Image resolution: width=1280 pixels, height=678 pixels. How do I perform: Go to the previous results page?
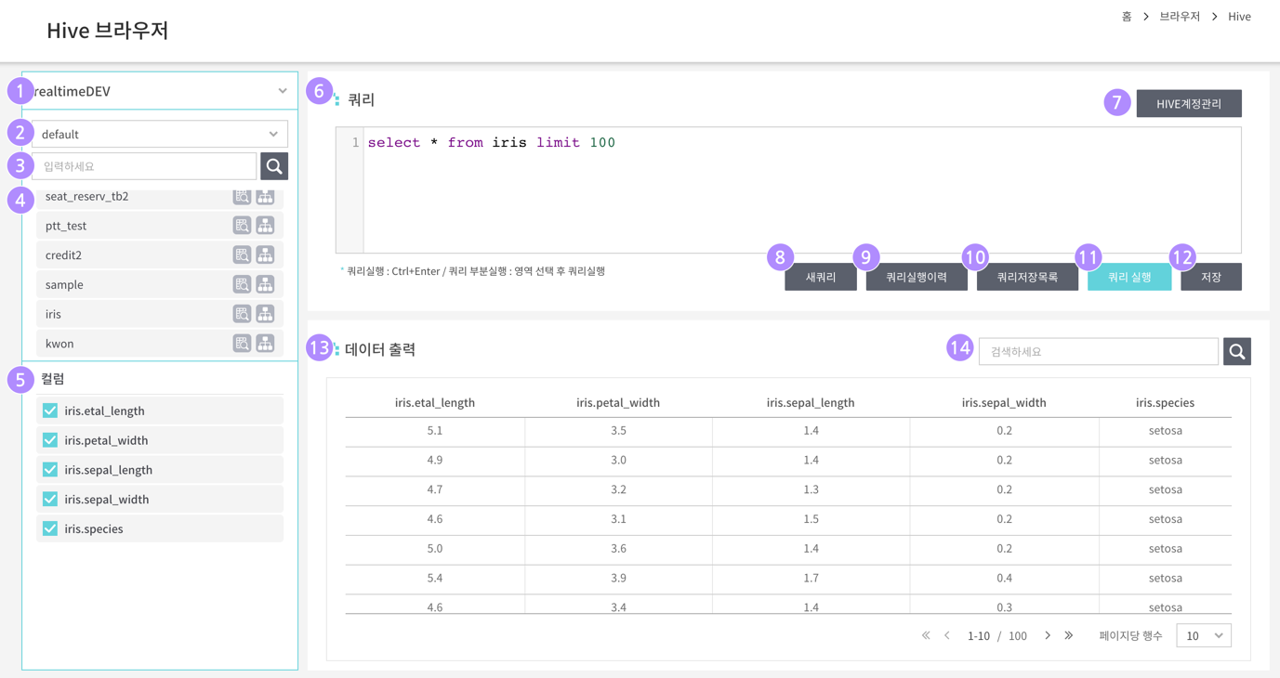(x=947, y=635)
